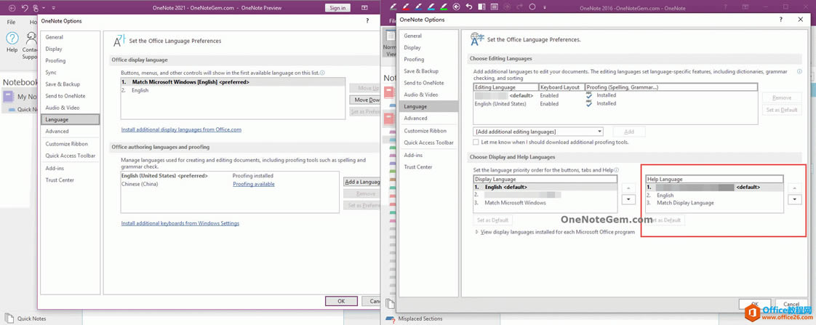Click the Back arrow in OneNote 2021 title bar
Screen dimensions: 816x325
click(x=12, y=8)
